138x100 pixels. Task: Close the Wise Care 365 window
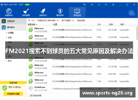pos(134,5)
